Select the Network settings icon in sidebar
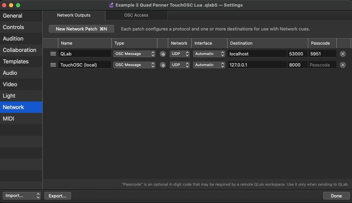The width and height of the screenshot is (352, 203). pos(13,107)
